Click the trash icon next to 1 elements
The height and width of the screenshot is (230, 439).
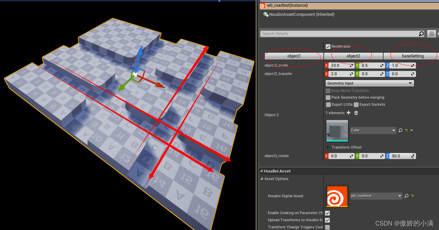(x=355, y=113)
